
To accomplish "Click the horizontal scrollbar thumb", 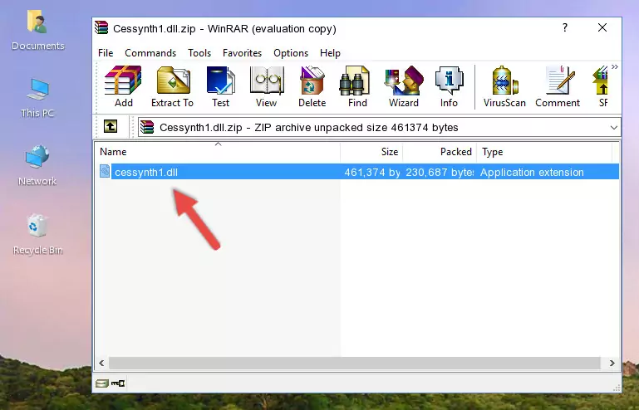I will point(355,363).
